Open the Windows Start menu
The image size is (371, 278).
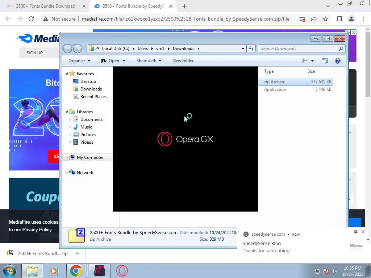click(x=9, y=271)
